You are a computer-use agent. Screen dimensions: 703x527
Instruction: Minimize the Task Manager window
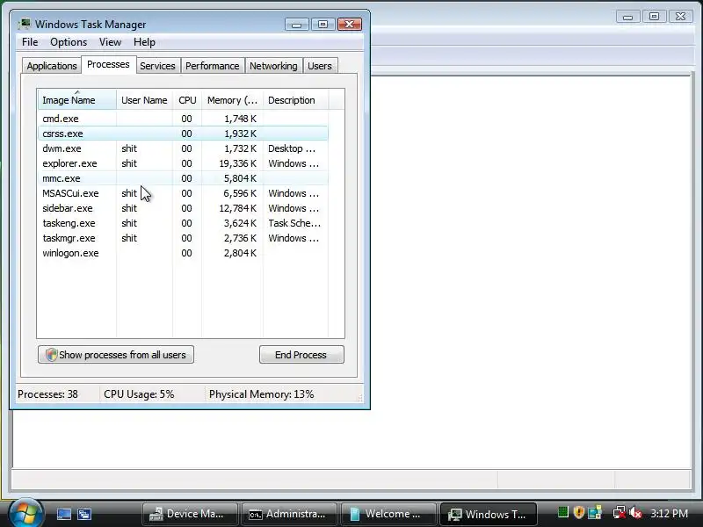(297, 25)
